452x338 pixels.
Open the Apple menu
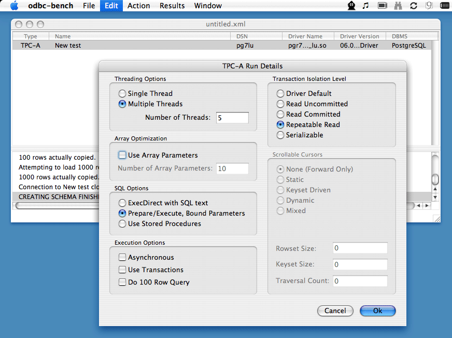(x=14, y=6)
